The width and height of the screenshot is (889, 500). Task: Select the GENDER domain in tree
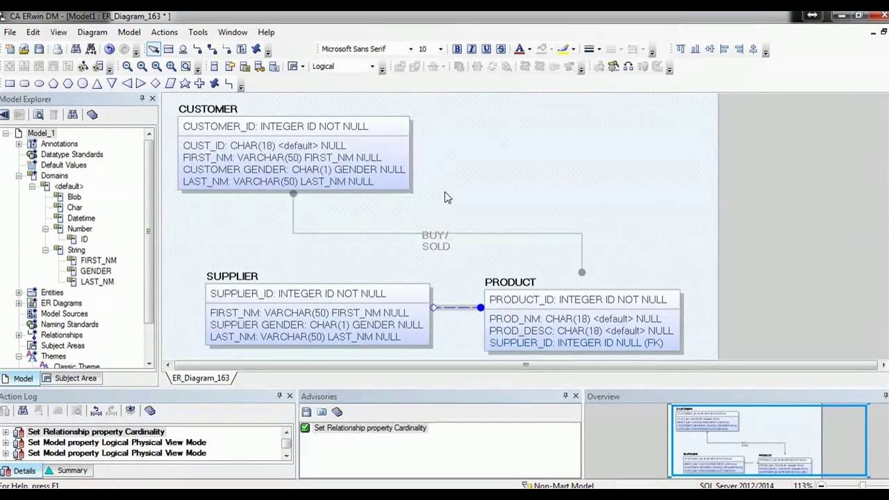tap(96, 271)
